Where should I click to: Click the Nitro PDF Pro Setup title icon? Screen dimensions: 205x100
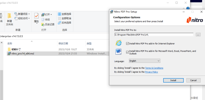[x=111, y=12]
